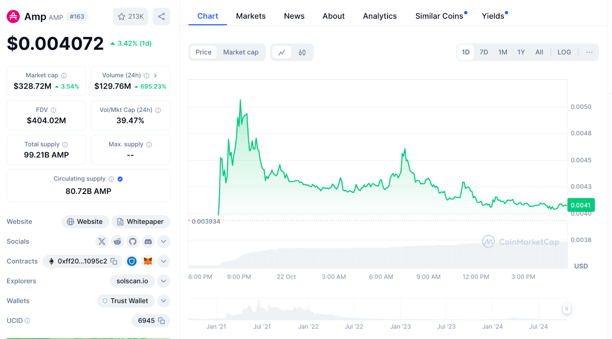Open the Chart tab
Image resolution: width=612 pixels, height=339 pixels.
coord(208,16)
